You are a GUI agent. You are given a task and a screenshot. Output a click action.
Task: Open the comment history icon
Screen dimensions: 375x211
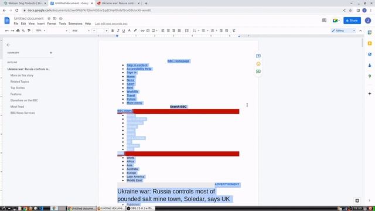click(324, 21)
